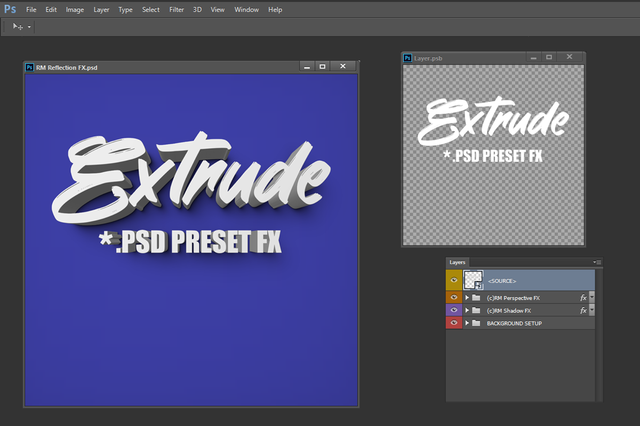Select the (c)RM Shadow FX group name
Viewport: 640px width, 426px height.
[x=509, y=311]
